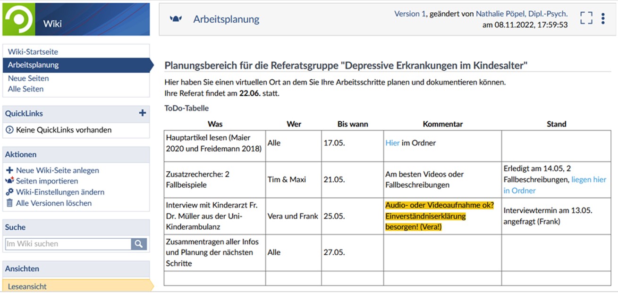The width and height of the screenshot is (618, 293).
Task: Click the Wiki-Einstellungen gears icon
Action: (x=9, y=192)
